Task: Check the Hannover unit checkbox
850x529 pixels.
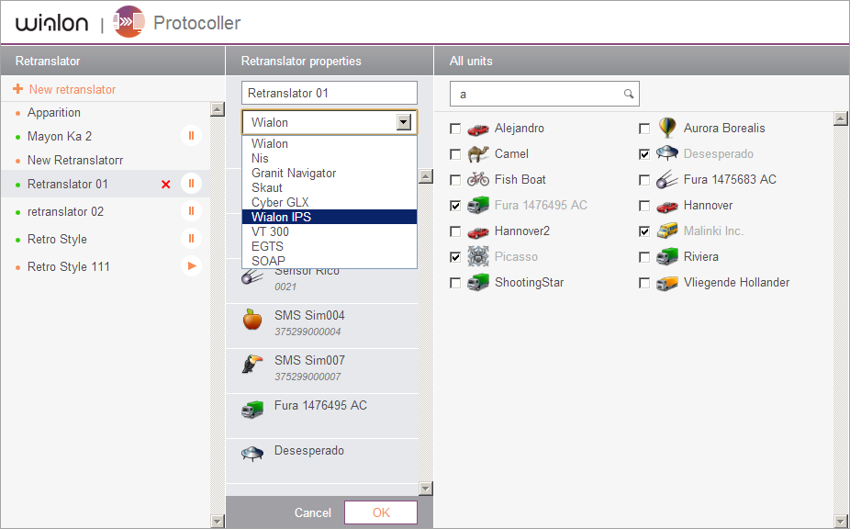Action: (x=644, y=206)
